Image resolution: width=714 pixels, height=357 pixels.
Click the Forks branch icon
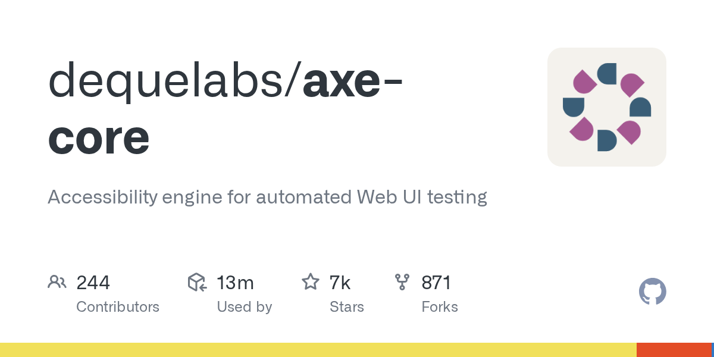tap(402, 282)
